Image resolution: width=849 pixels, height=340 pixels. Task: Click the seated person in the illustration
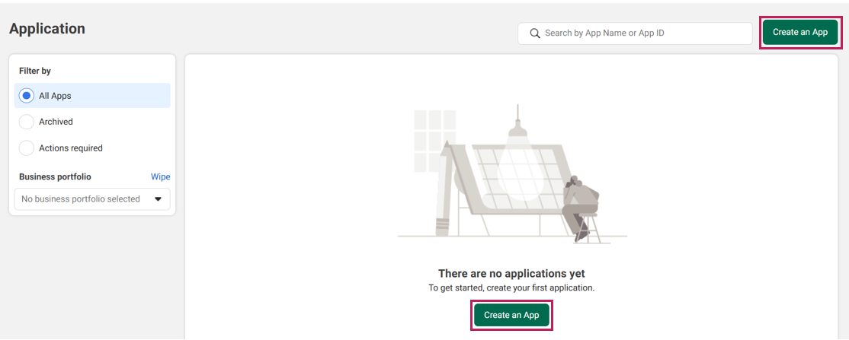point(579,205)
